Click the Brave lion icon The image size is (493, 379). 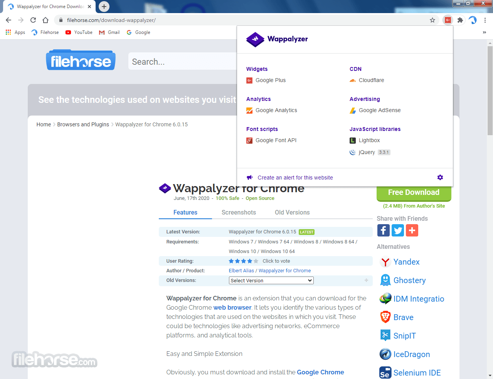pyautogui.click(x=385, y=317)
